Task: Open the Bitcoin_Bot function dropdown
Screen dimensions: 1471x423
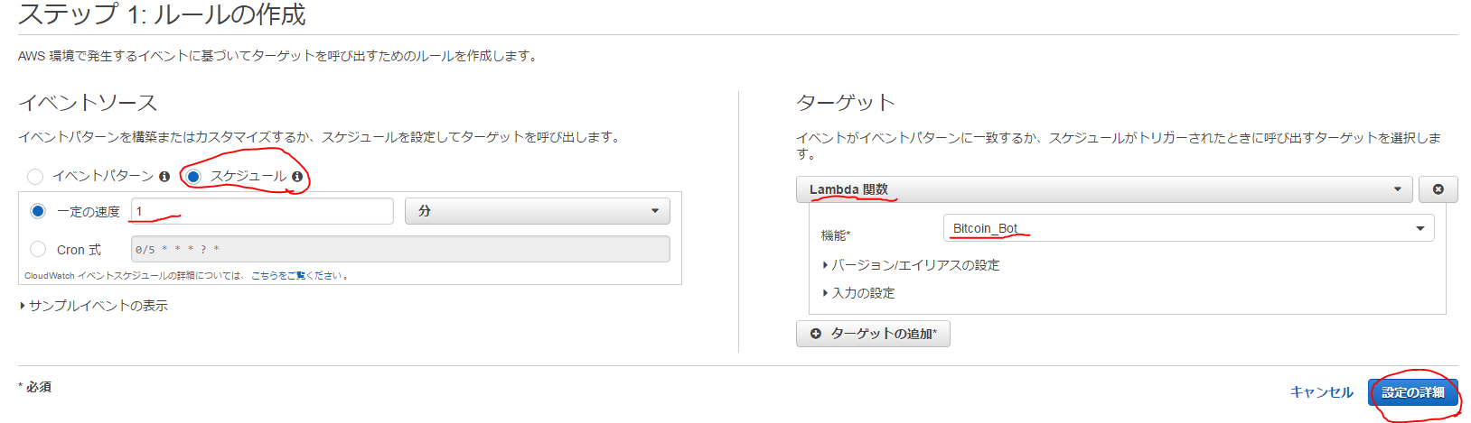Action: click(1188, 228)
